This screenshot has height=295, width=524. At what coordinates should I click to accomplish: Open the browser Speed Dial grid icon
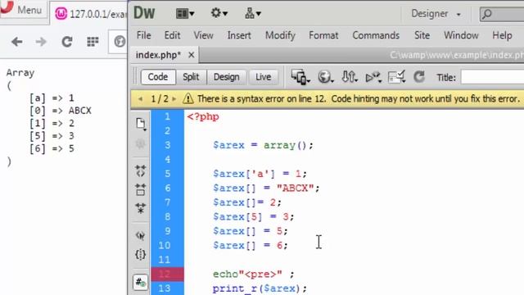point(93,42)
